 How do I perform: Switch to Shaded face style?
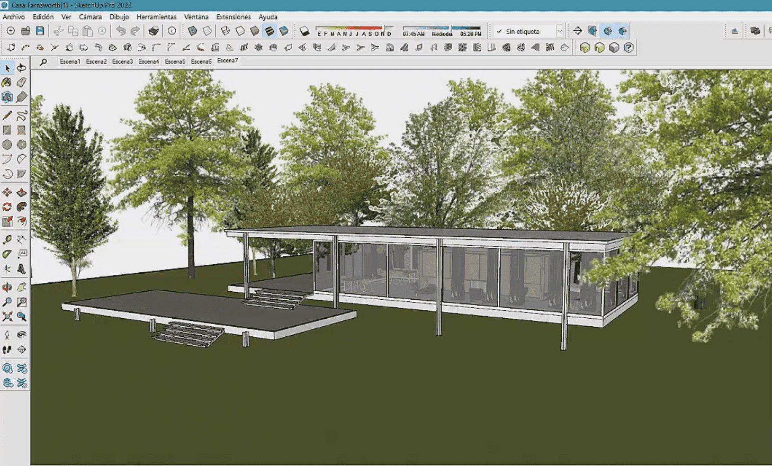coord(255,31)
